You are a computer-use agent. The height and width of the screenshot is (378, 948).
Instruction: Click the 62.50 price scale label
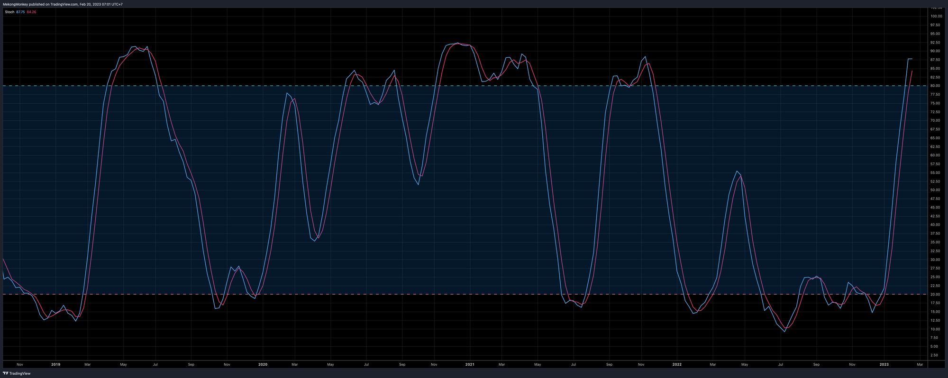936,146
